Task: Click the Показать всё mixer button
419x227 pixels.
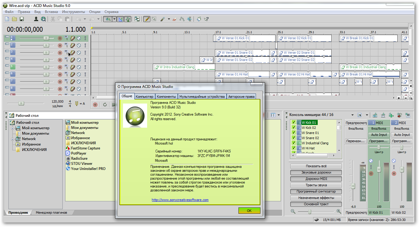Action: pyautogui.click(x=316, y=166)
